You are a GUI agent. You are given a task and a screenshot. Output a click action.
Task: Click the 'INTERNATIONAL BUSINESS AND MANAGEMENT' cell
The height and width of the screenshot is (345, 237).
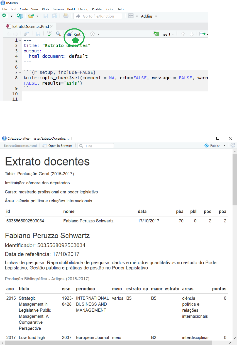click(92, 304)
